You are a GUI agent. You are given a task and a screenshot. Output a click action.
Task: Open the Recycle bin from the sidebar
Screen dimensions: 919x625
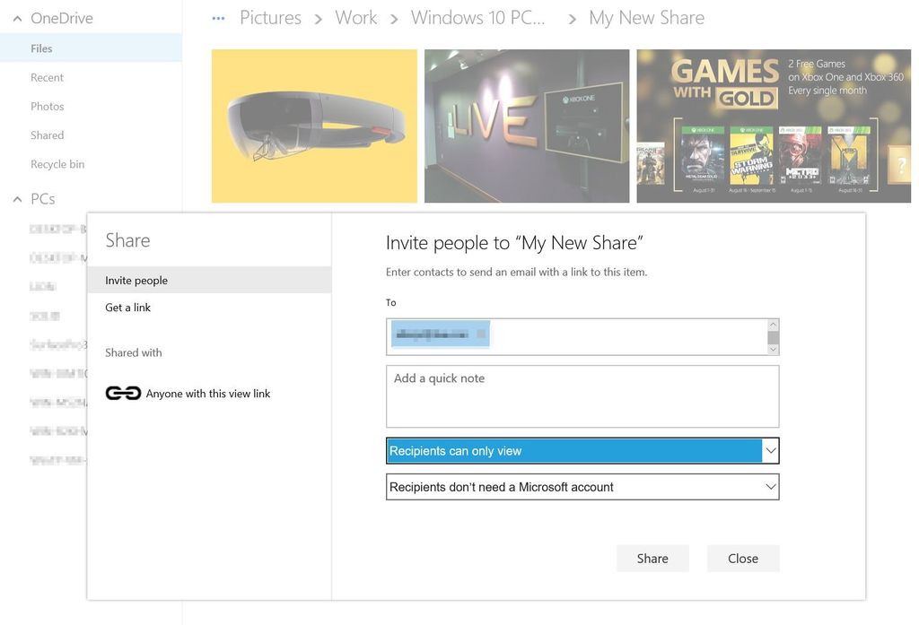click(57, 164)
